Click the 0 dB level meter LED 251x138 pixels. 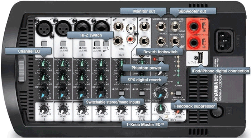point(178,66)
